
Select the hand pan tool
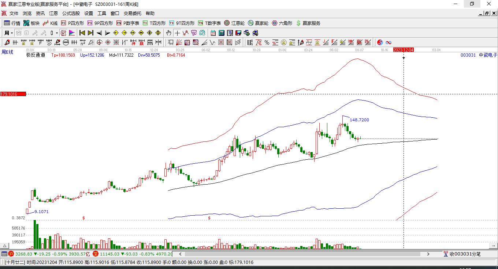[169, 33]
